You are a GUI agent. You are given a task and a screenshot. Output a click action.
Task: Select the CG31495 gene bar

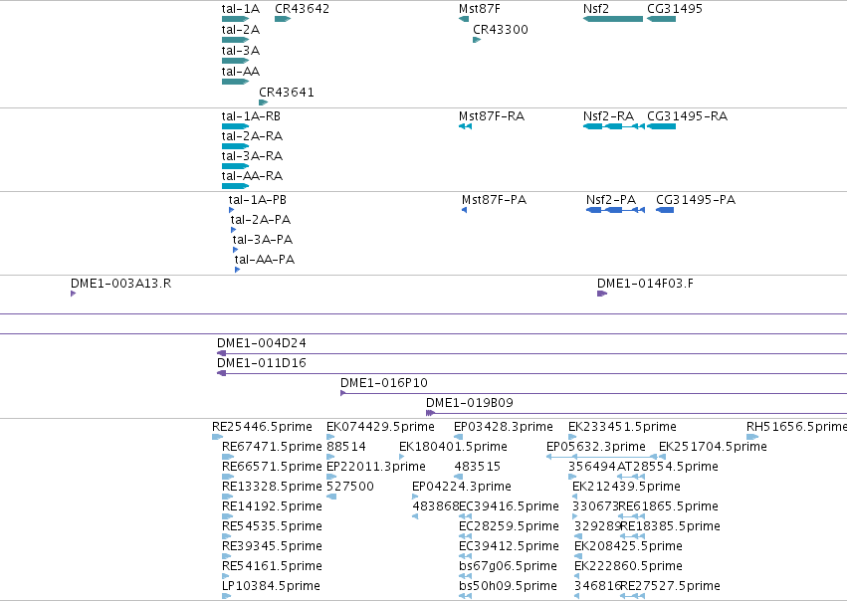661,19
